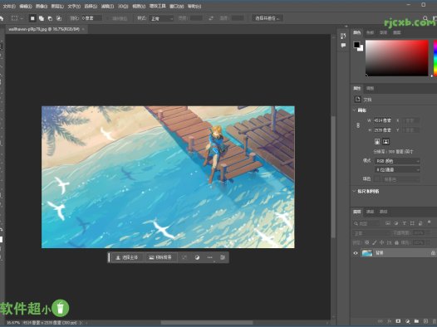
Task: Switch to the Paths tab
Action: click(383, 212)
